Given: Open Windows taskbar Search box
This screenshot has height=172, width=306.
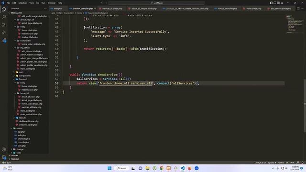Looking at the screenshot, I should pos(122,168).
